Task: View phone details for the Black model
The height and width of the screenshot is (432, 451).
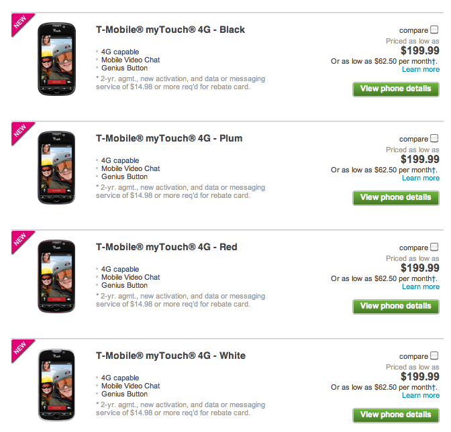Action: click(x=396, y=89)
